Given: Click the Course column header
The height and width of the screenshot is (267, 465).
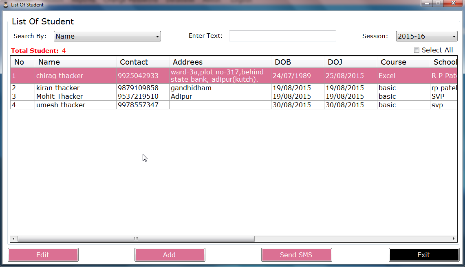Looking at the screenshot, I should (x=403, y=62).
